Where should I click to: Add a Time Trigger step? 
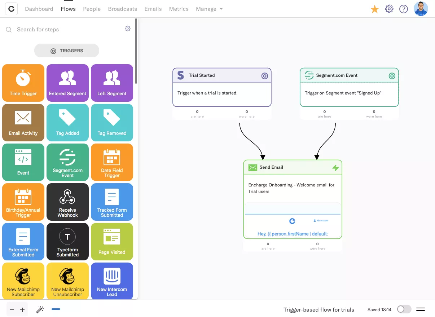point(23,83)
